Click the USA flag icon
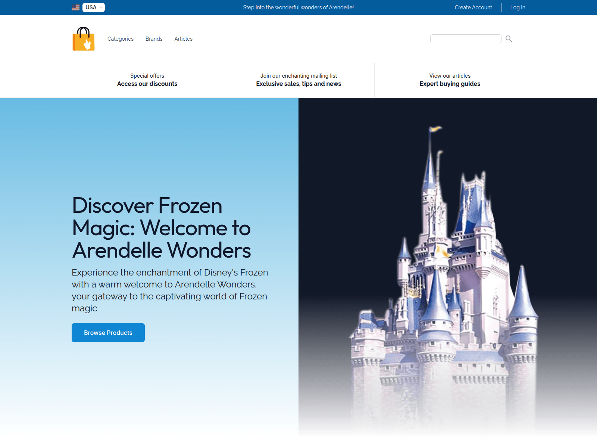Image resolution: width=597 pixels, height=448 pixels. (x=76, y=7)
